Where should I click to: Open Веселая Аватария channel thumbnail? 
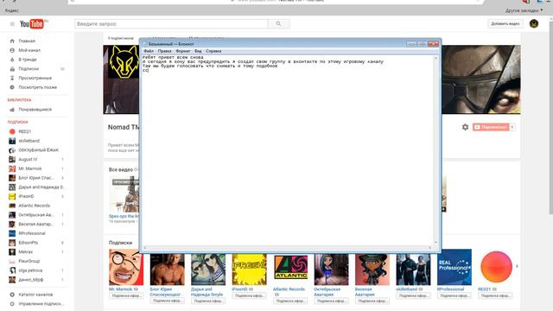(372, 269)
